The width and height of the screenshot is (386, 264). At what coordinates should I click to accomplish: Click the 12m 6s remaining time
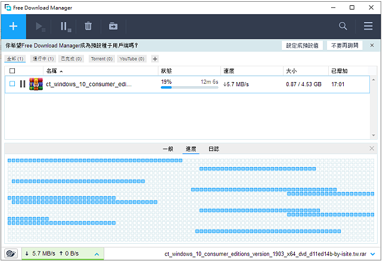pyautogui.click(x=209, y=81)
